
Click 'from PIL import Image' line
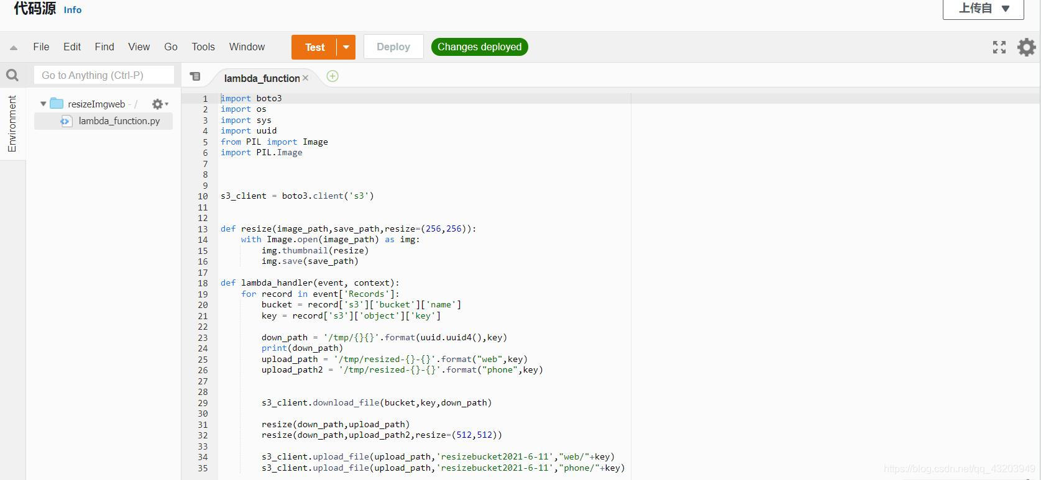pos(274,142)
